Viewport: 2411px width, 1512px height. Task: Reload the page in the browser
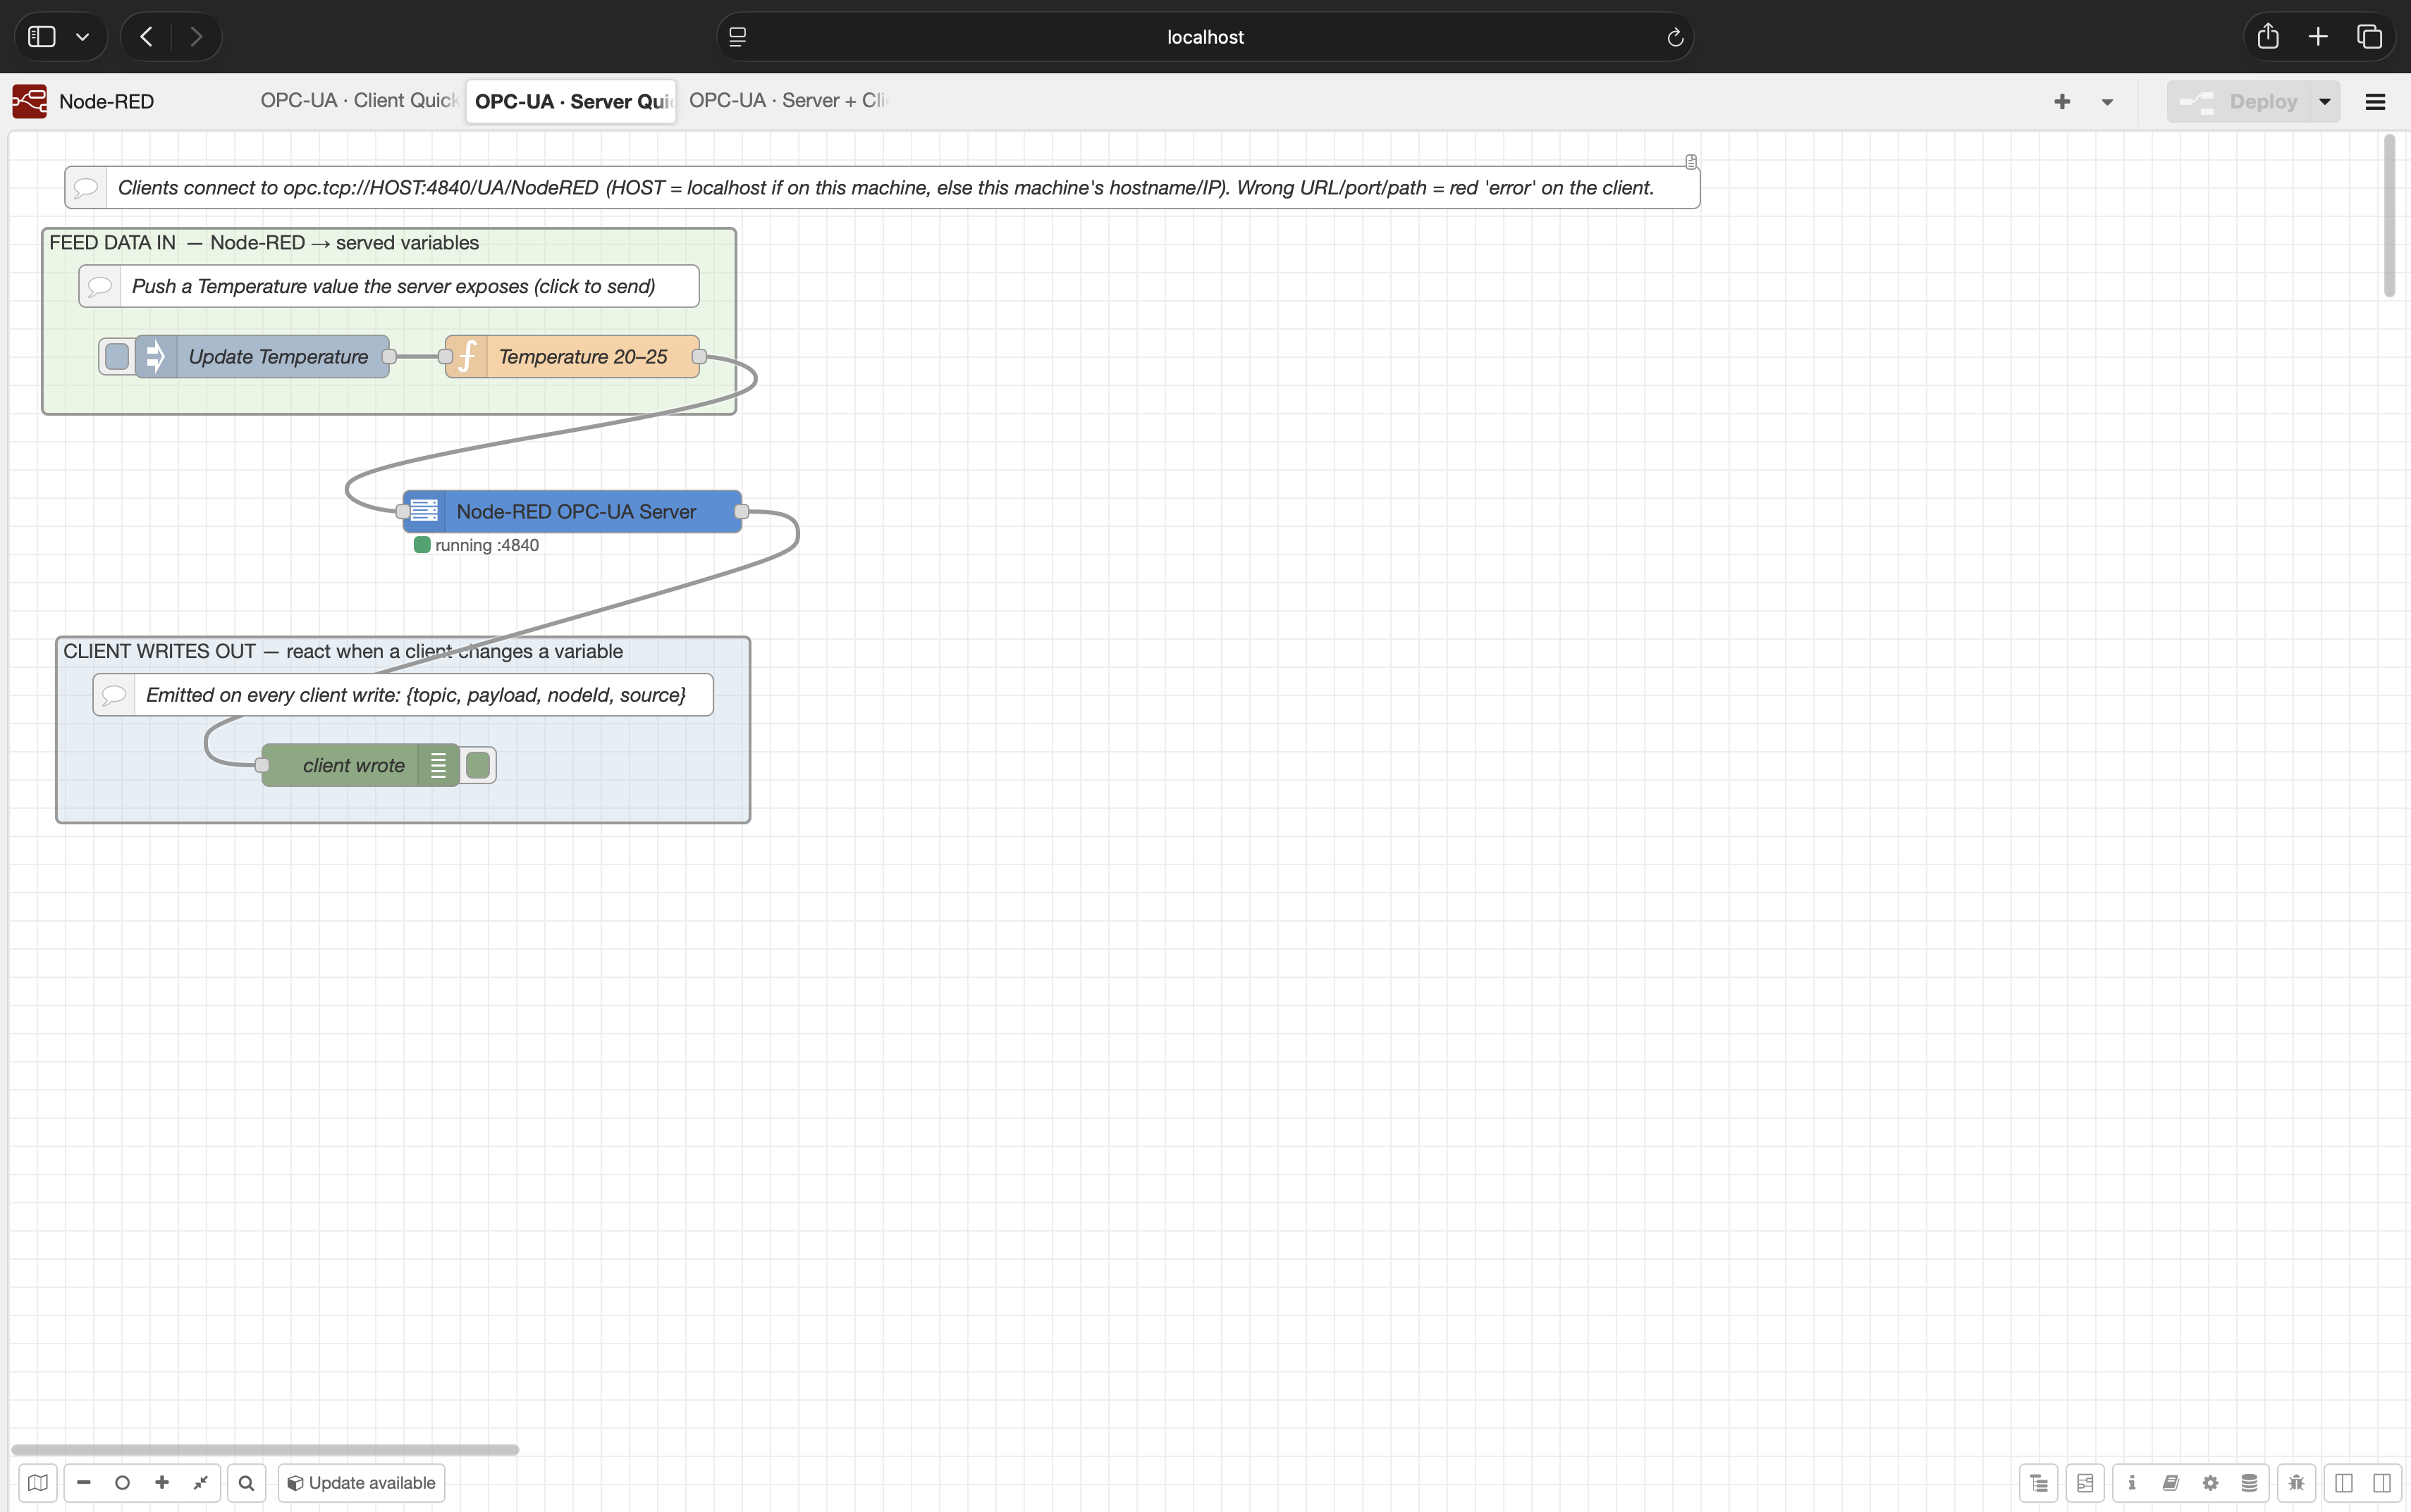tap(1675, 37)
